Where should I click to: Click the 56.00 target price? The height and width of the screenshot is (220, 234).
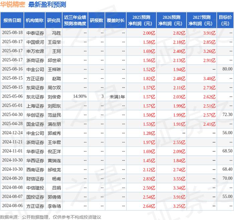coord(227,133)
